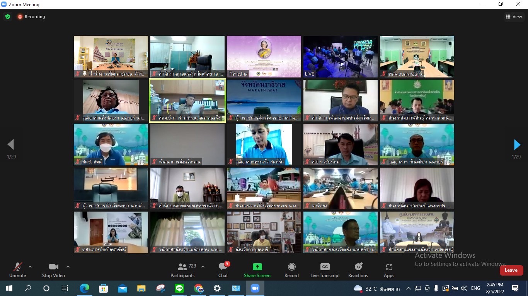Click the green encryption shield icon
Viewport: 528px width, 296px height.
pos(8,17)
